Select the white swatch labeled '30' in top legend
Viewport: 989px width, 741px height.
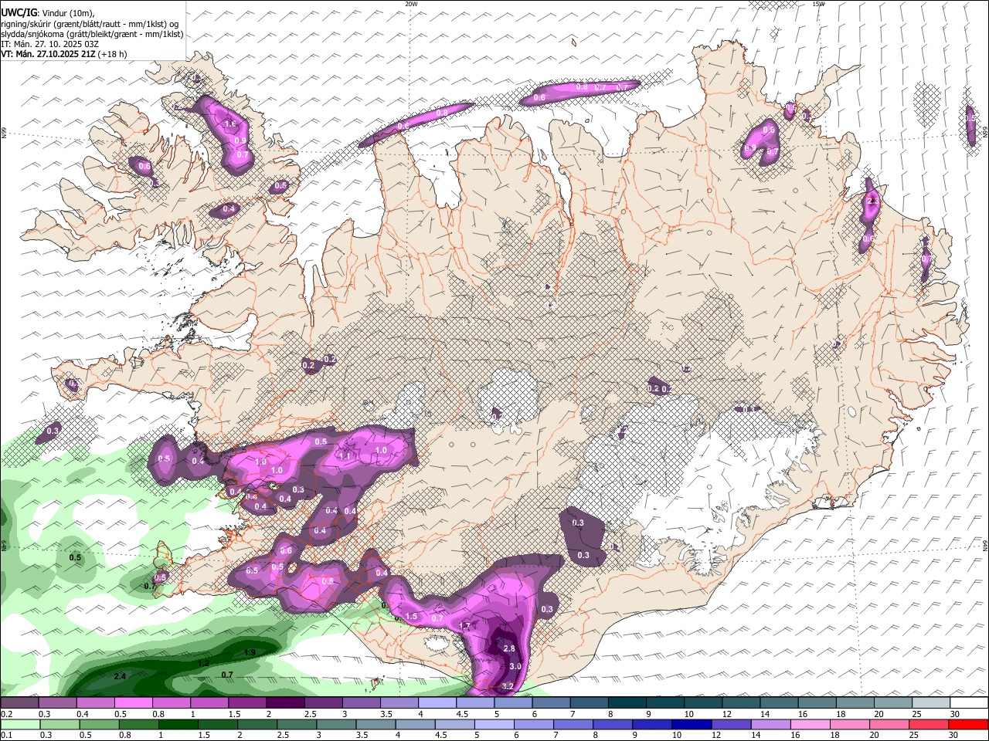[969, 703]
